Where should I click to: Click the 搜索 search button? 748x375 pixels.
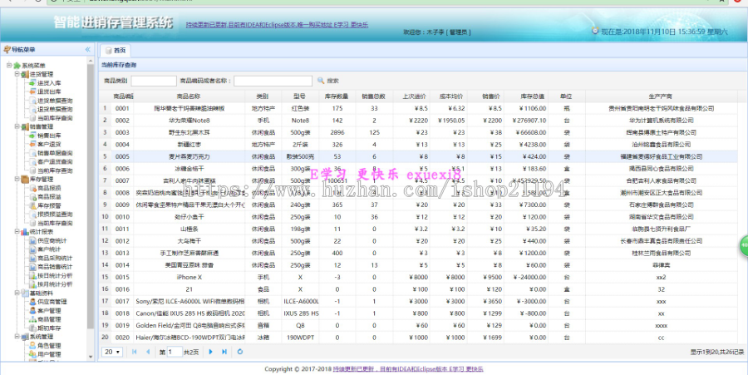point(328,81)
